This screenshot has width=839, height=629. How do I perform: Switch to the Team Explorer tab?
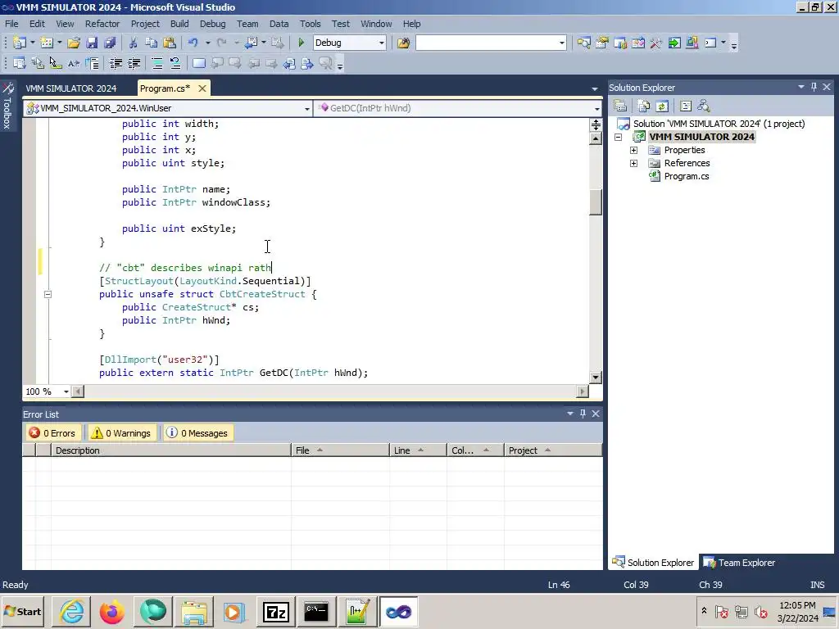(740, 563)
